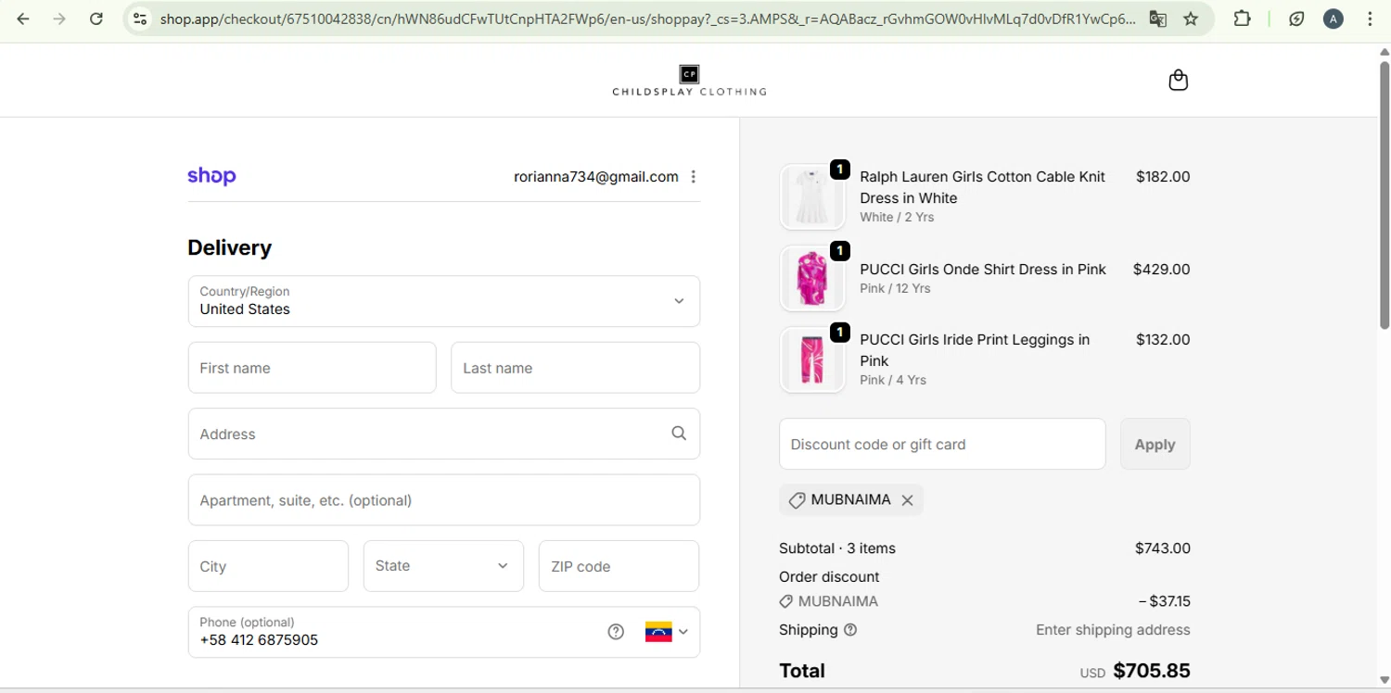
Task: Click the Apply discount button
Action: tap(1155, 444)
